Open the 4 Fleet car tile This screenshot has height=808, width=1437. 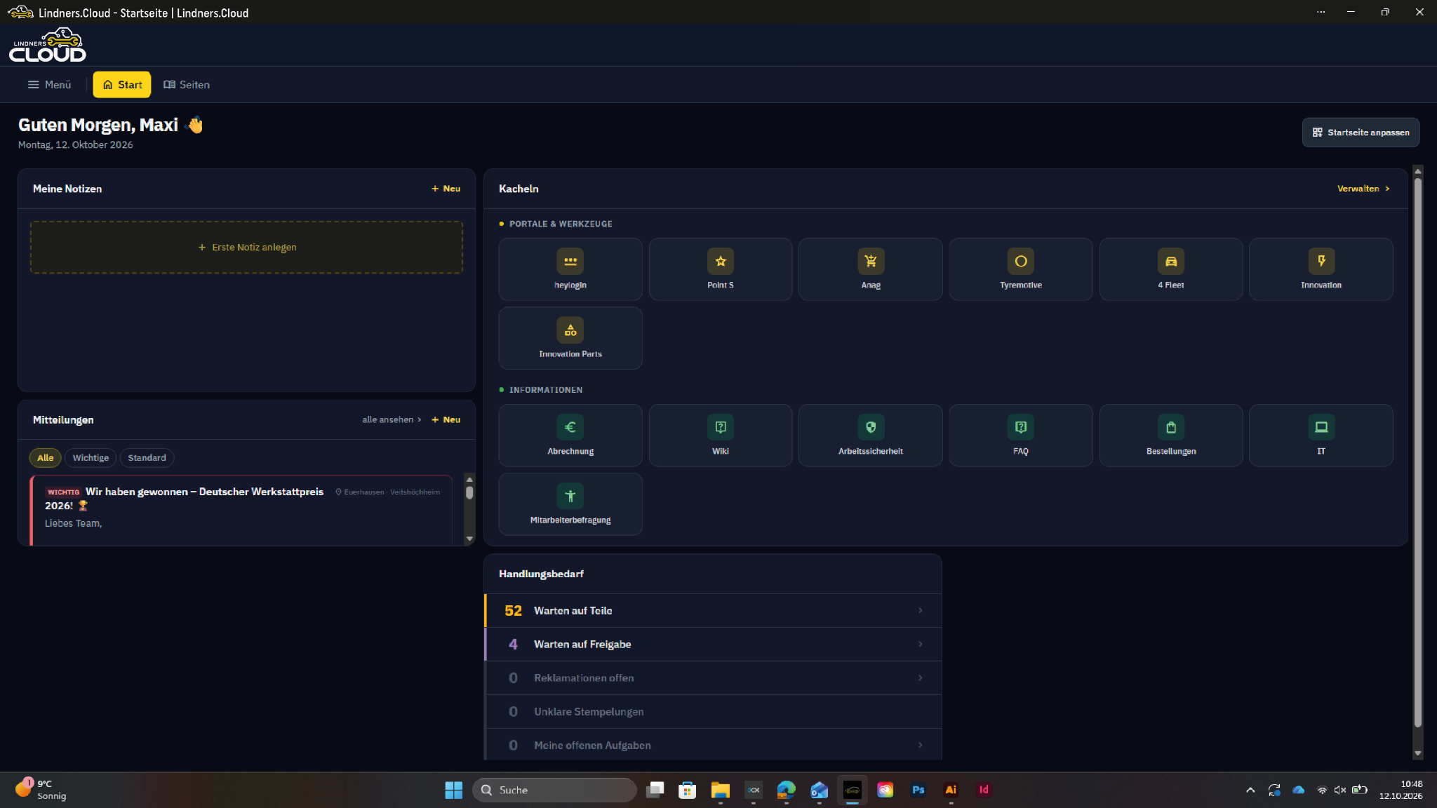pyautogui.click(x=1170, y=269)
